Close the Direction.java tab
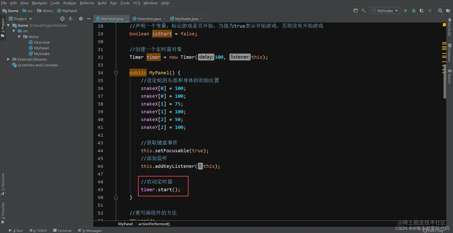453x233 pixels. click(x=164, y=19)
